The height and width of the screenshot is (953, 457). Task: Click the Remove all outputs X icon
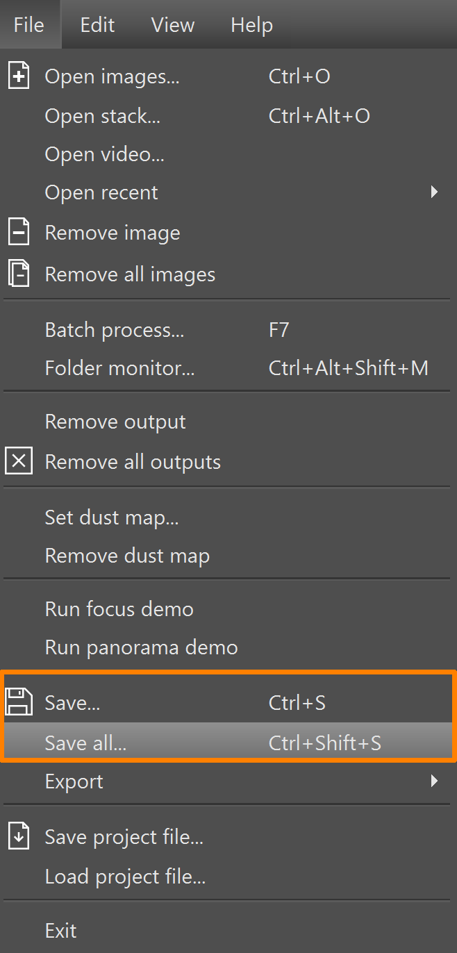[19, 462]
